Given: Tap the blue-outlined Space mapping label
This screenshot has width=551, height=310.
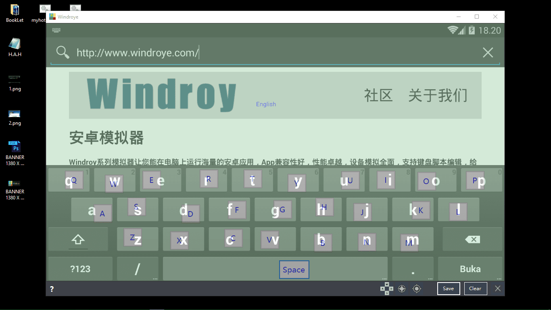Looking at the screenshot, I should click(294, 270).
